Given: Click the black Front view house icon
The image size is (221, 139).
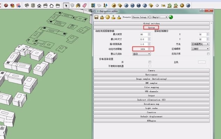Looking at the screenshot, I should (x=39, y=6).
